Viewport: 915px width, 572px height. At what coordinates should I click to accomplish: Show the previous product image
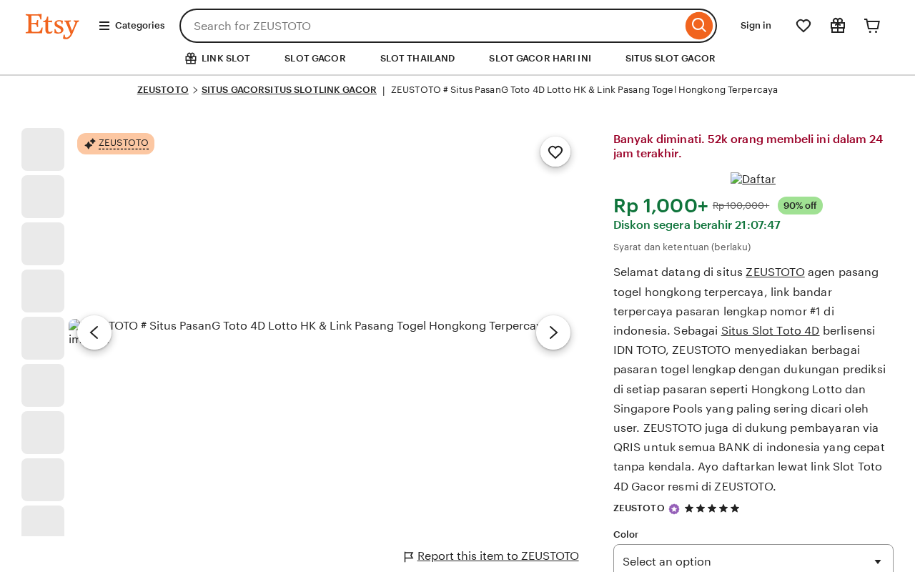(94, 332)
